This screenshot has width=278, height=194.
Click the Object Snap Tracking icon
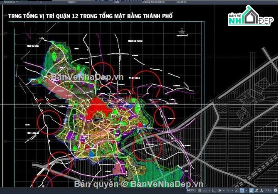click(236, 191)
